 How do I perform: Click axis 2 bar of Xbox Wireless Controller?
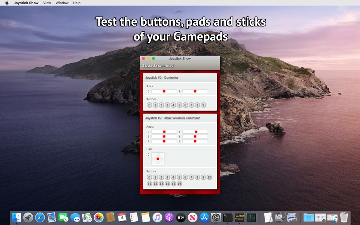pyautogui.click(x=164, y=137)
